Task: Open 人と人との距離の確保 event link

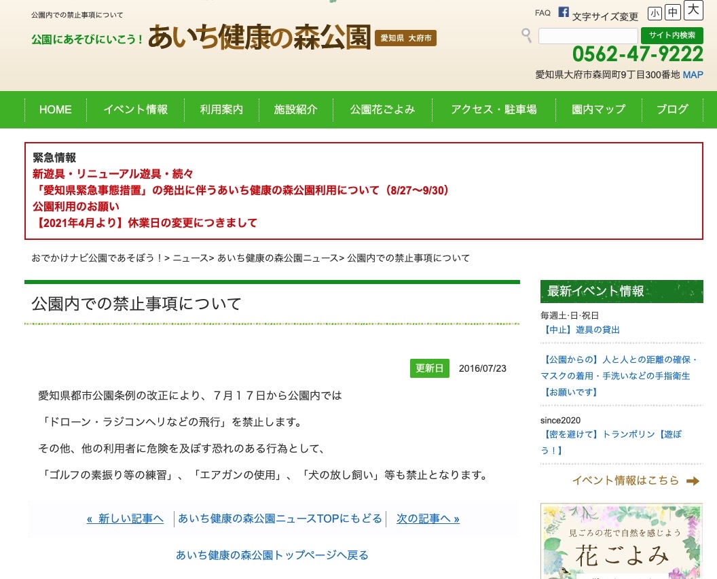Action: [x=619, y=376]
